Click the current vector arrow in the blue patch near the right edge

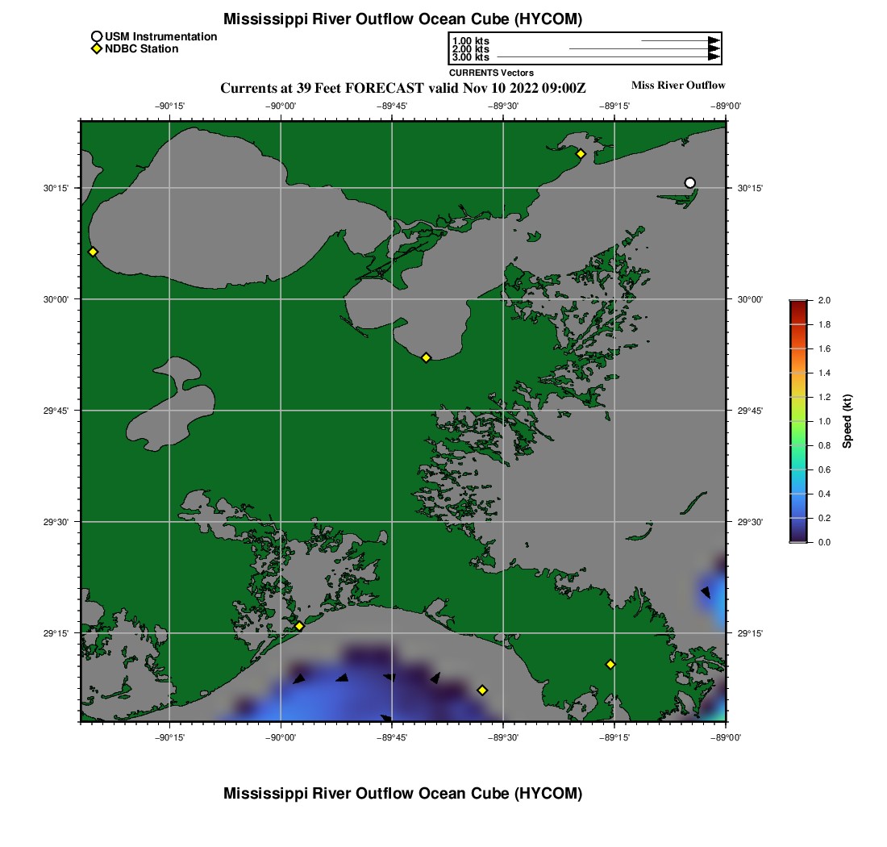706,592
